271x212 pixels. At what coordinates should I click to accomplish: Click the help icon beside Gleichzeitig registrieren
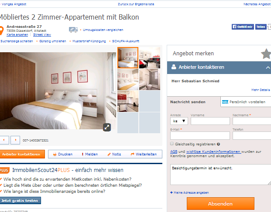pyautogui.click(x=218, y=144)
